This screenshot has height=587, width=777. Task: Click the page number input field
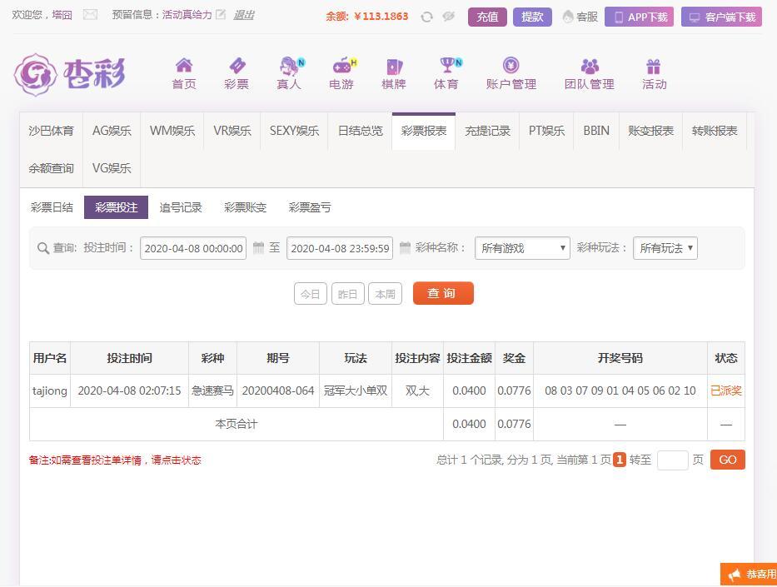coord(672,460)
